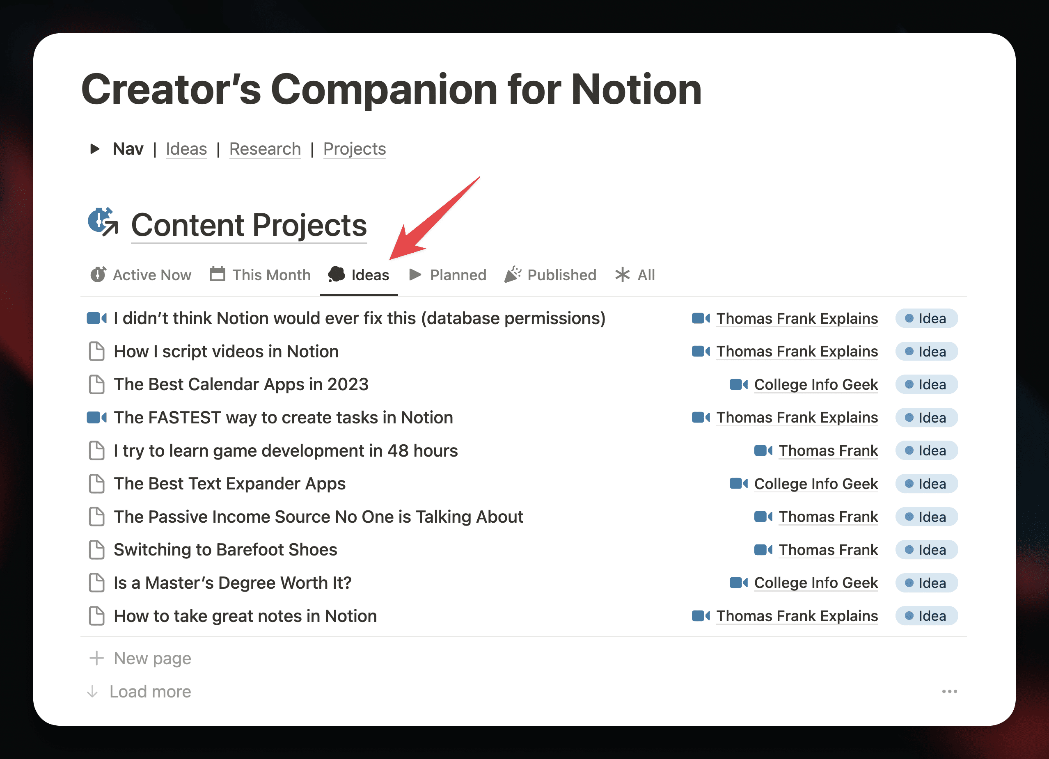Follow the Research link in the nav row

[x=265, y=149]
